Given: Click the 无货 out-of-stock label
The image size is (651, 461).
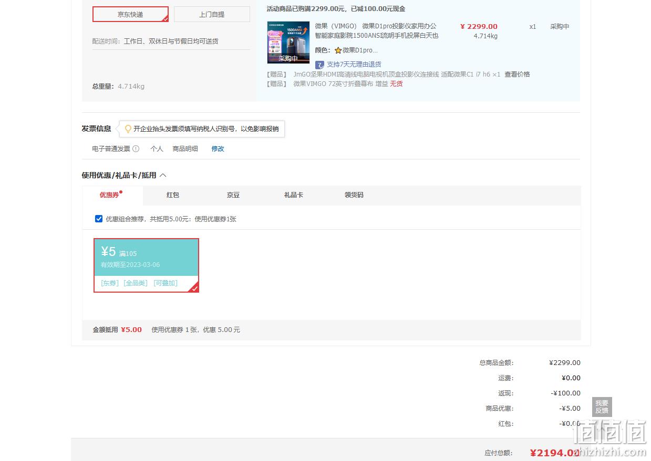Looking at the screenshot, I should tap(396, 84).
